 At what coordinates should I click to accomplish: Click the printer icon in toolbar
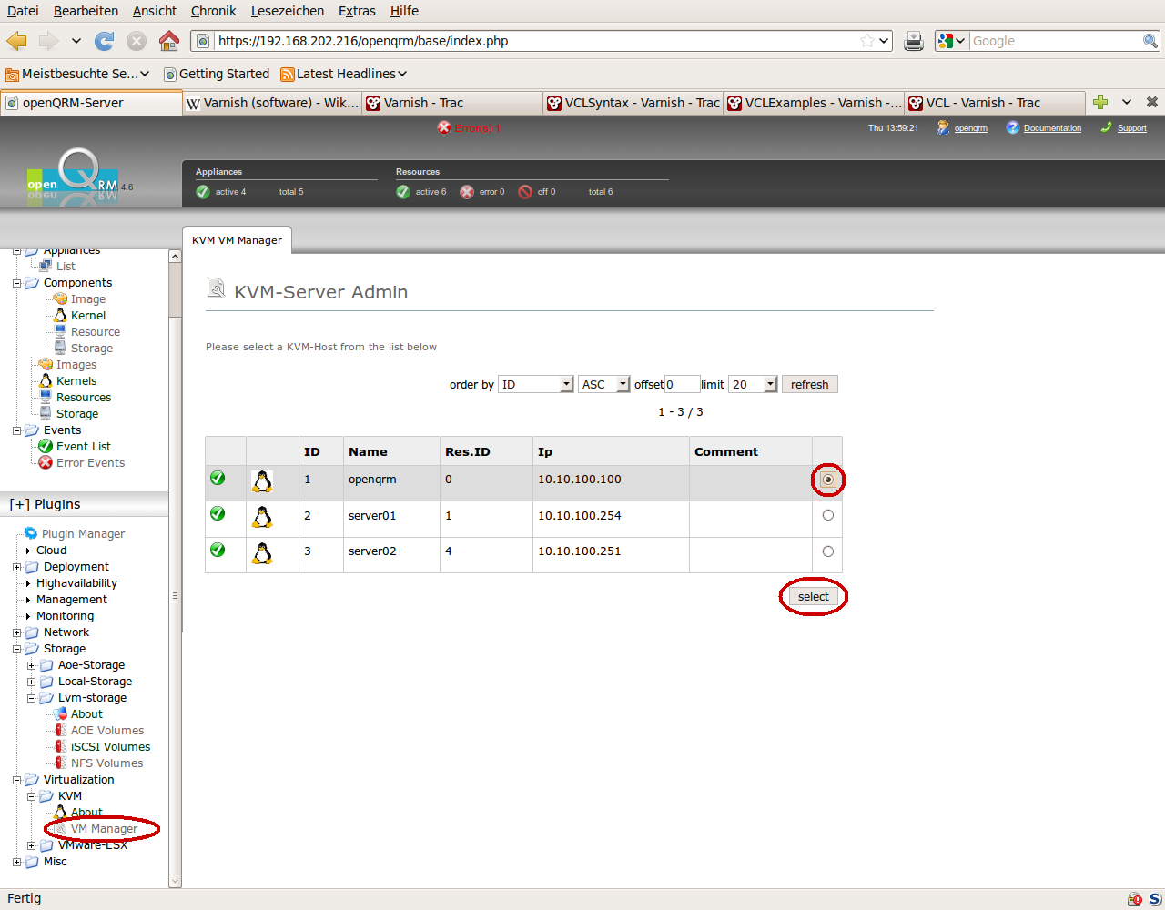click(914, 41)
